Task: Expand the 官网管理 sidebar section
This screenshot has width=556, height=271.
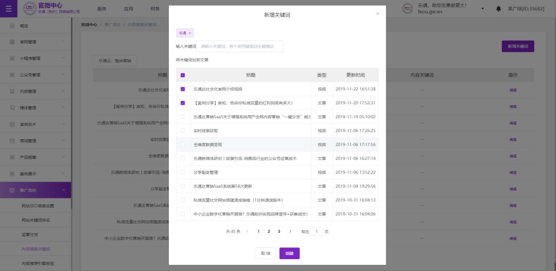Action: coord(63,42)
